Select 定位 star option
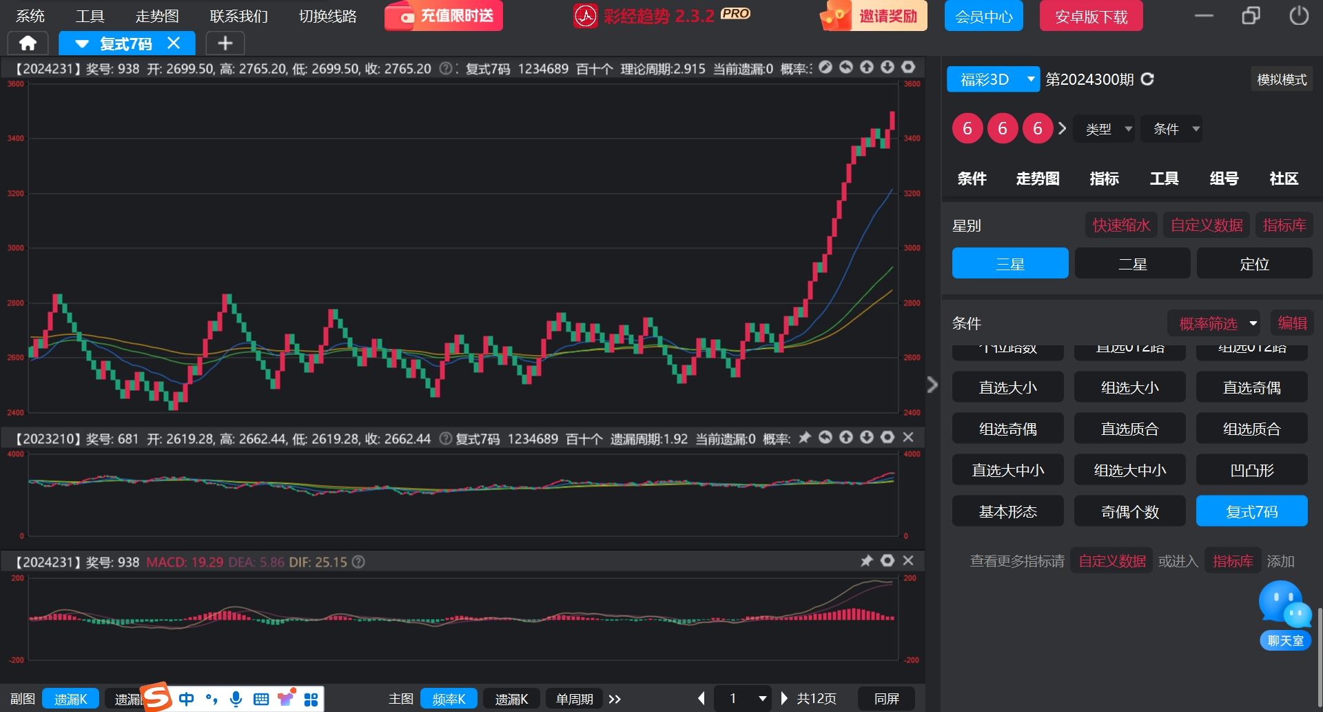 (x=1254, y=263)
